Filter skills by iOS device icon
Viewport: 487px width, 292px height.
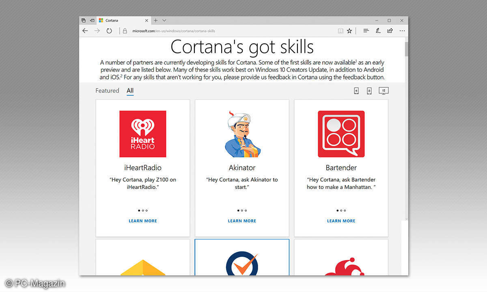356,91
